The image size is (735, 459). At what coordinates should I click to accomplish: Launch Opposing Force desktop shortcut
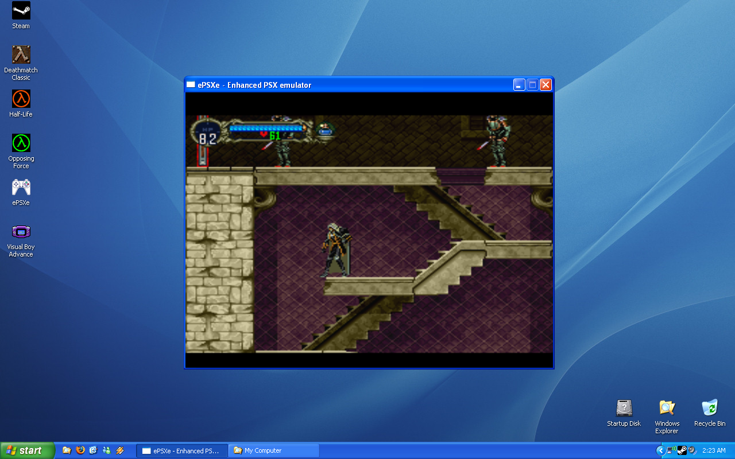coord(21,143)
